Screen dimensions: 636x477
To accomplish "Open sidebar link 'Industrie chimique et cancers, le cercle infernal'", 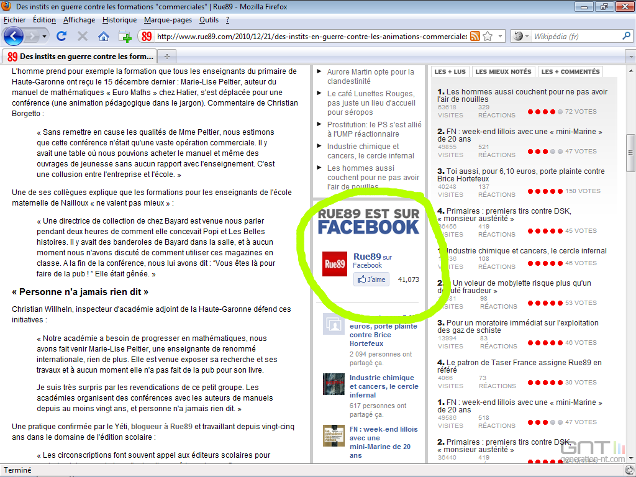I will [370, 152].
